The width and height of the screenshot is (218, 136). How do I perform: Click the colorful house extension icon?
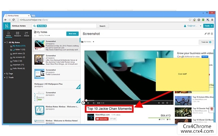(194, 20)
